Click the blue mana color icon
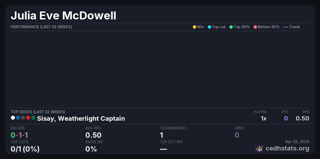Screen dimensions: 320x159 tap(18, 118)
